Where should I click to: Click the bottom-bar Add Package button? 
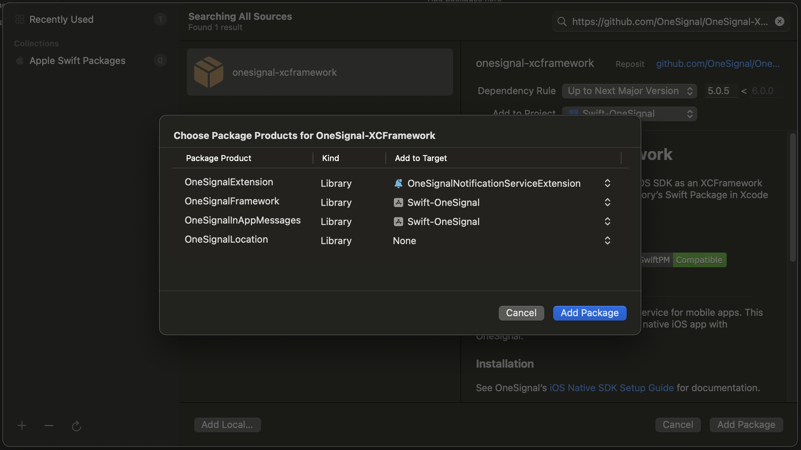point(746,425)
